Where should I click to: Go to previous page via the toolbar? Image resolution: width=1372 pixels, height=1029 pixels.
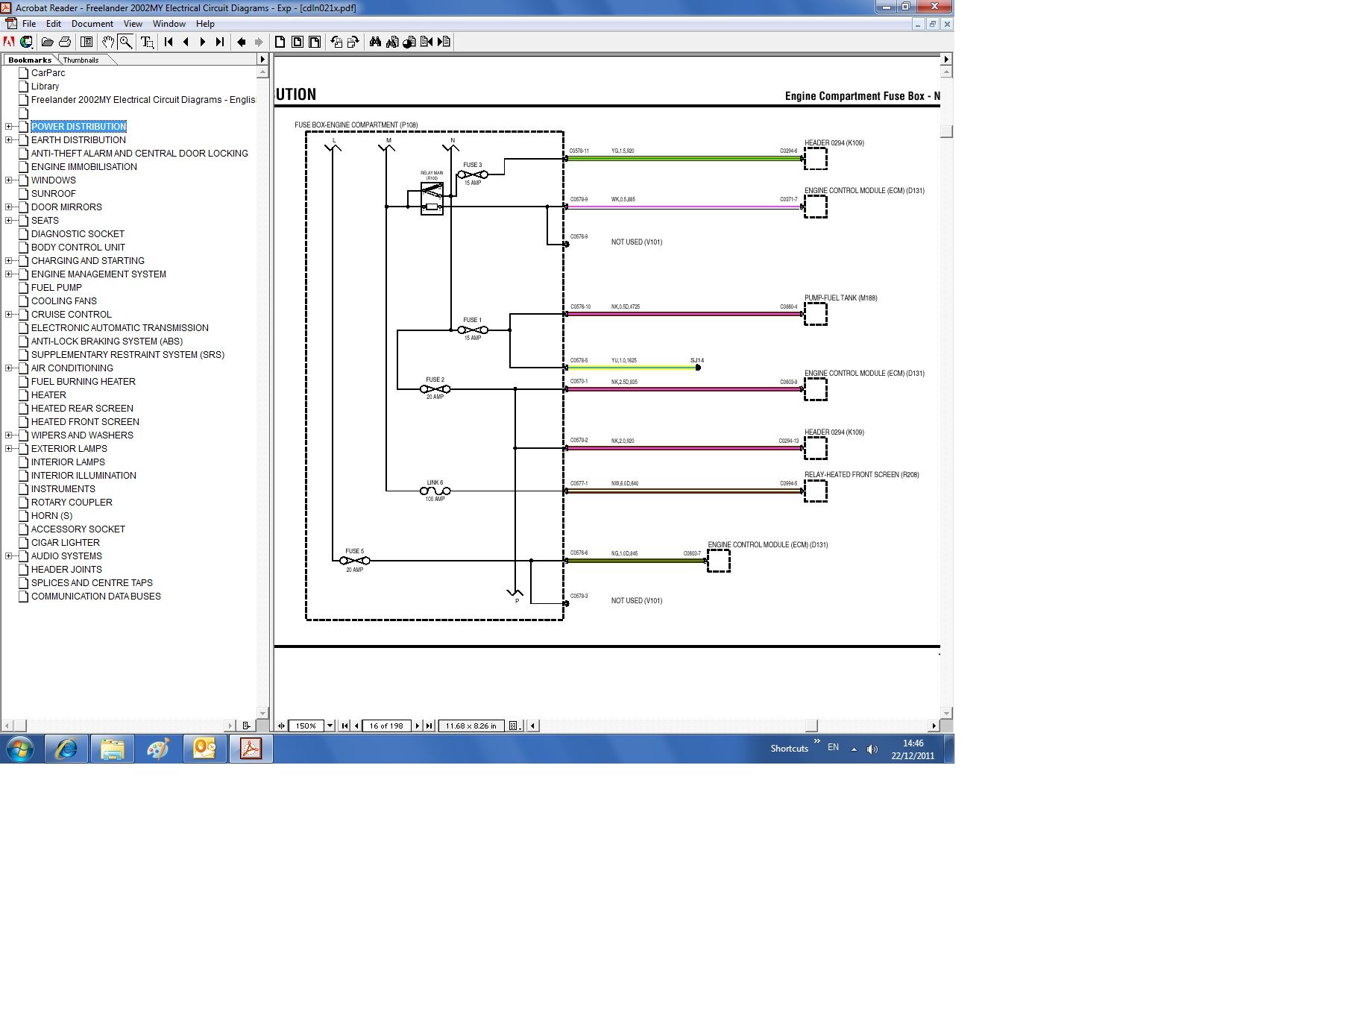pyautogui.click(x=186, y=42)
